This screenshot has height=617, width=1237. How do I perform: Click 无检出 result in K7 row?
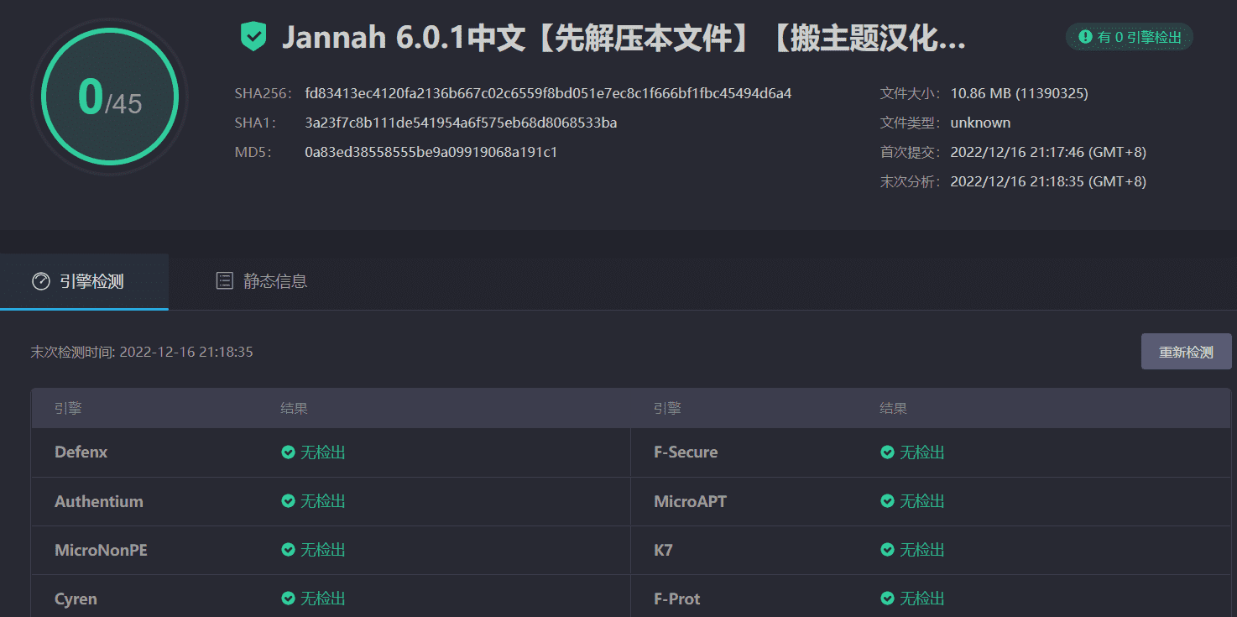click(x=922, y=550)
